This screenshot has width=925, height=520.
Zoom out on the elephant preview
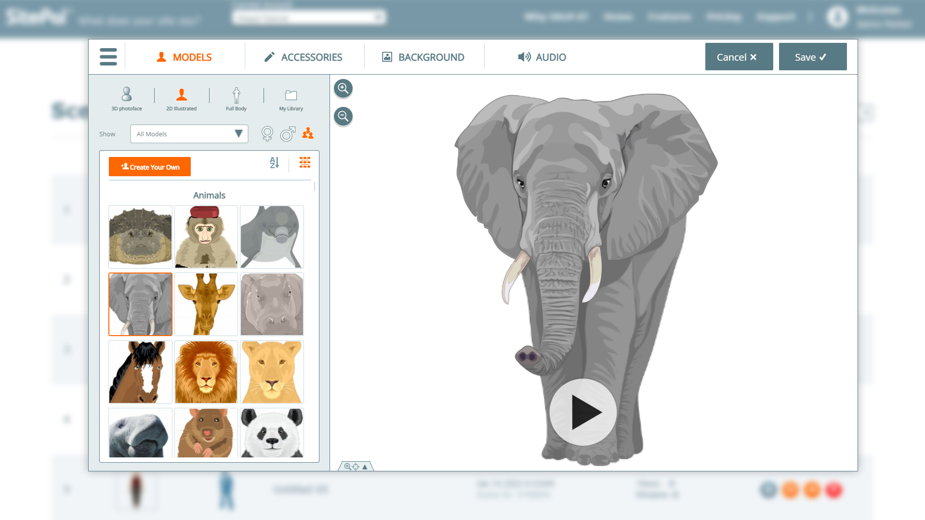click(344, 117)
